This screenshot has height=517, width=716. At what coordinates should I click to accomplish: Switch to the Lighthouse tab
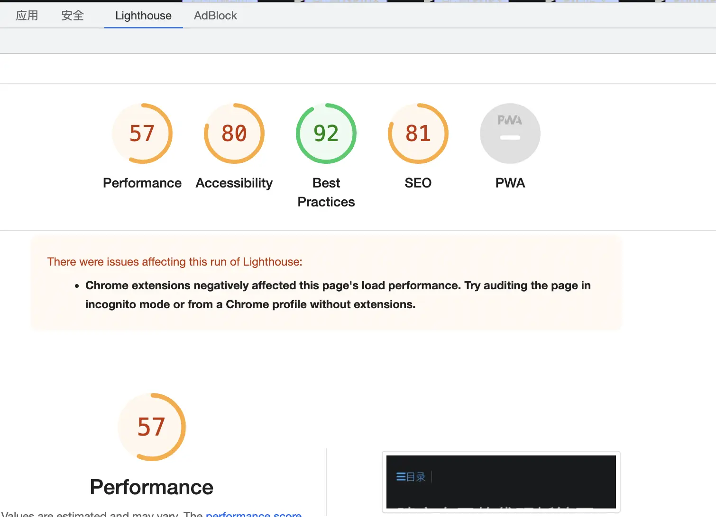143,16
